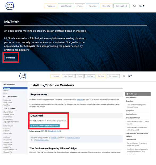Click the search icon in lower header
This screenshot has height=165, width=156.
[124, 76]
